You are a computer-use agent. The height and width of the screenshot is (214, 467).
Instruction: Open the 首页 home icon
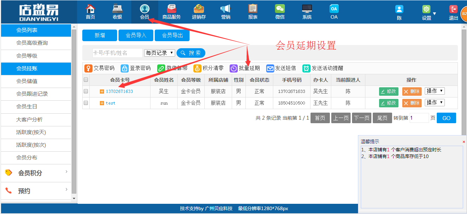click(90, 9)
